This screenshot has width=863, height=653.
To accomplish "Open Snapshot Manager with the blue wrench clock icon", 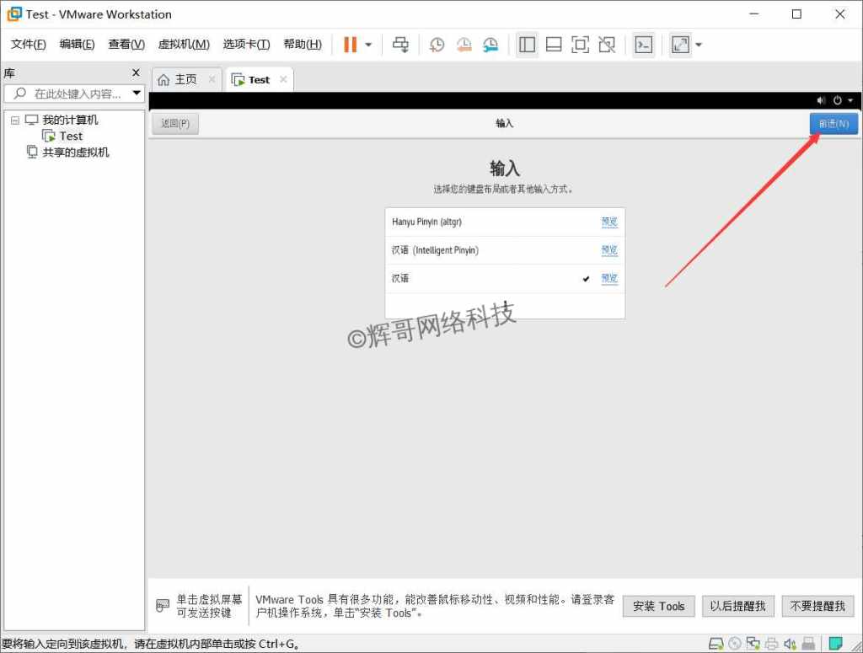I will (x=490, y=45).
